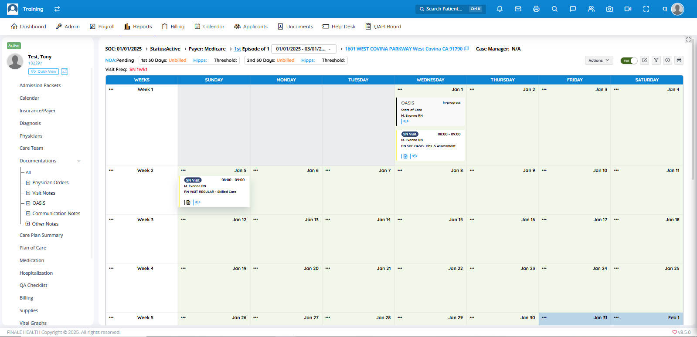Viewport: 697px width, 337px height.
Task: Open the Actions dropdown
Action: click(598, 61)
